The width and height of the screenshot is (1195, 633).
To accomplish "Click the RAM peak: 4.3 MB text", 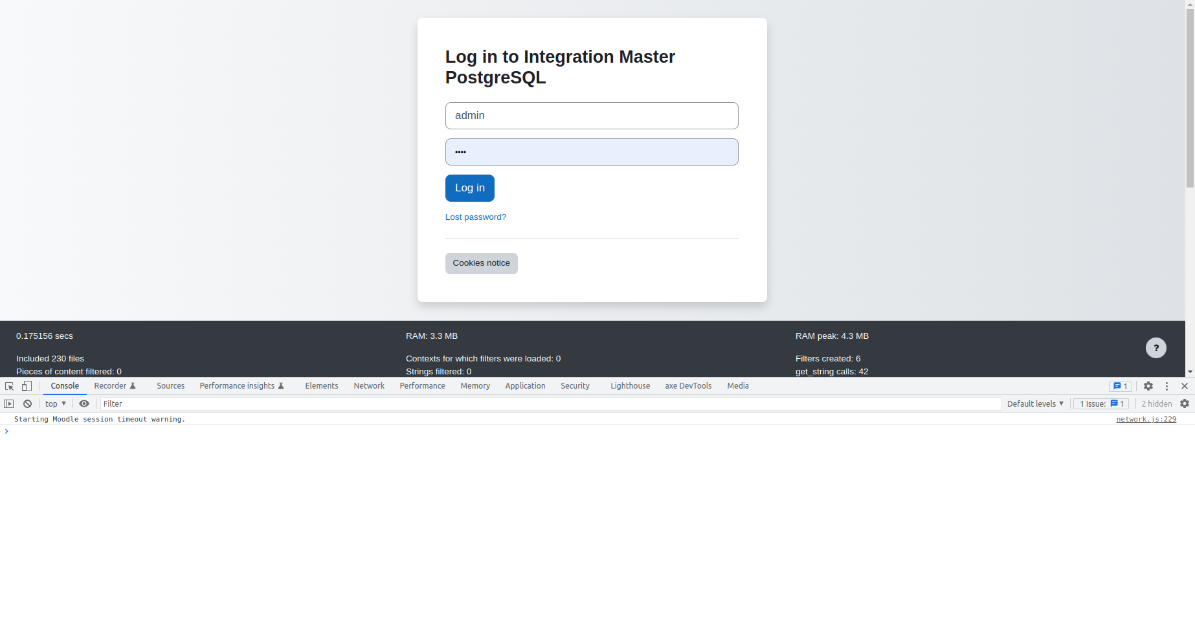I will pos(832,336).
